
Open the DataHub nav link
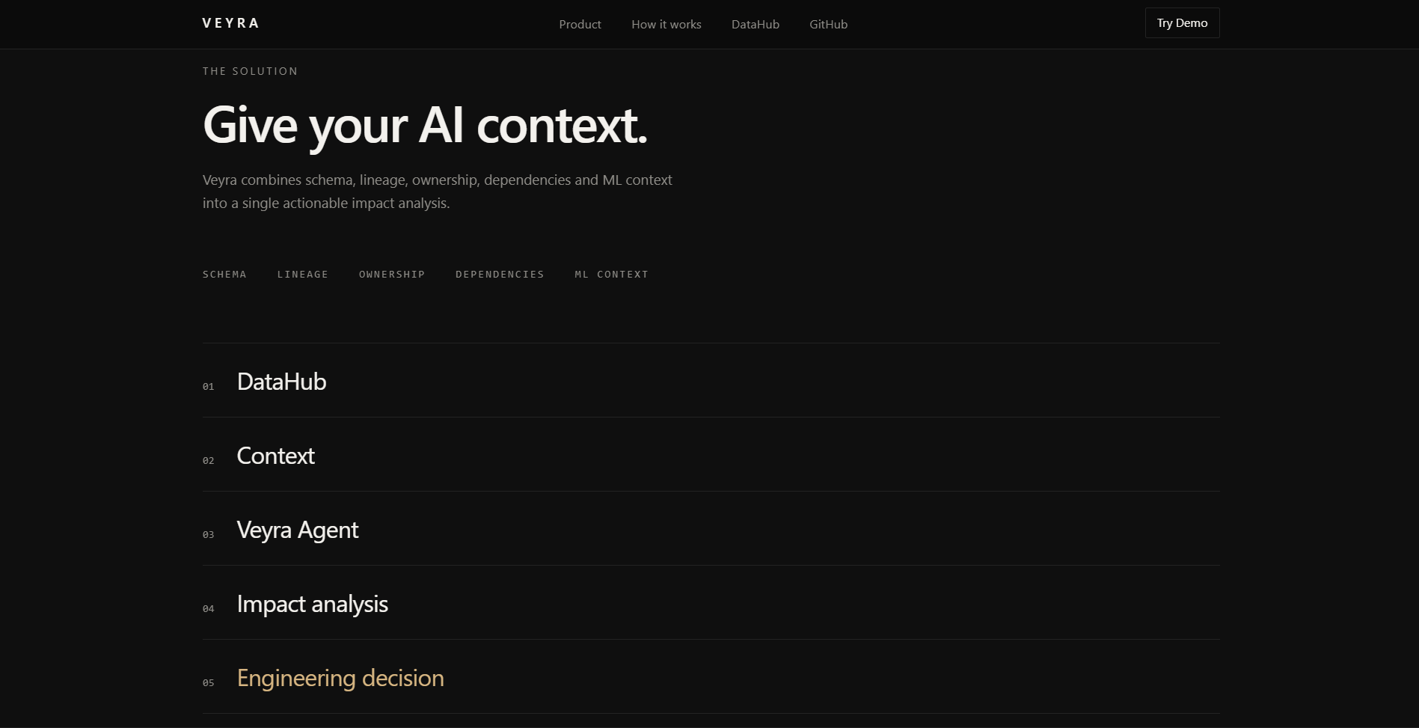tap(755, 24)
